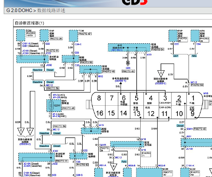The width and height of the screenshot is (212, 177).
Task: Click the C301 (Gasoline) link at pin 77
Action: pos(31,46)
